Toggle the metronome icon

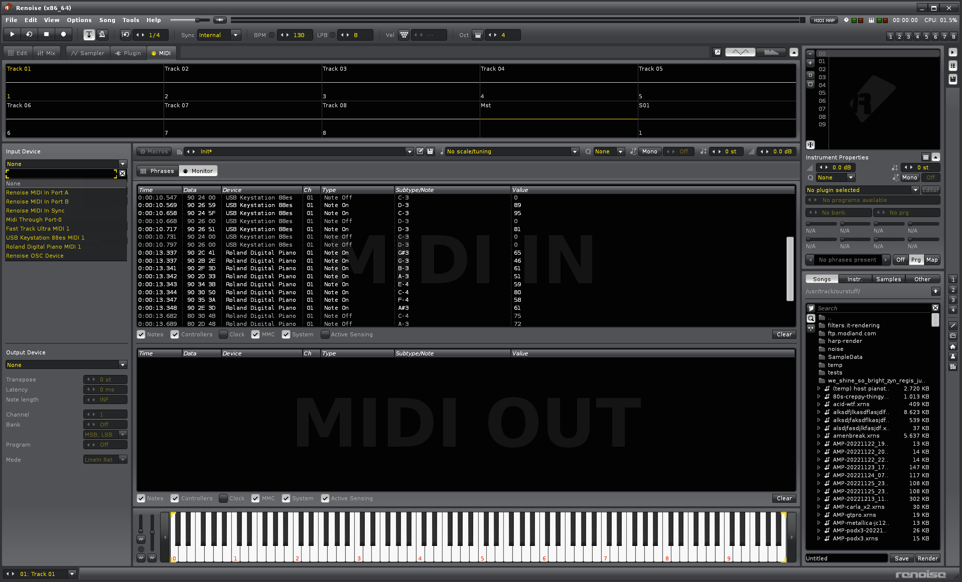[x=102, y=35]
